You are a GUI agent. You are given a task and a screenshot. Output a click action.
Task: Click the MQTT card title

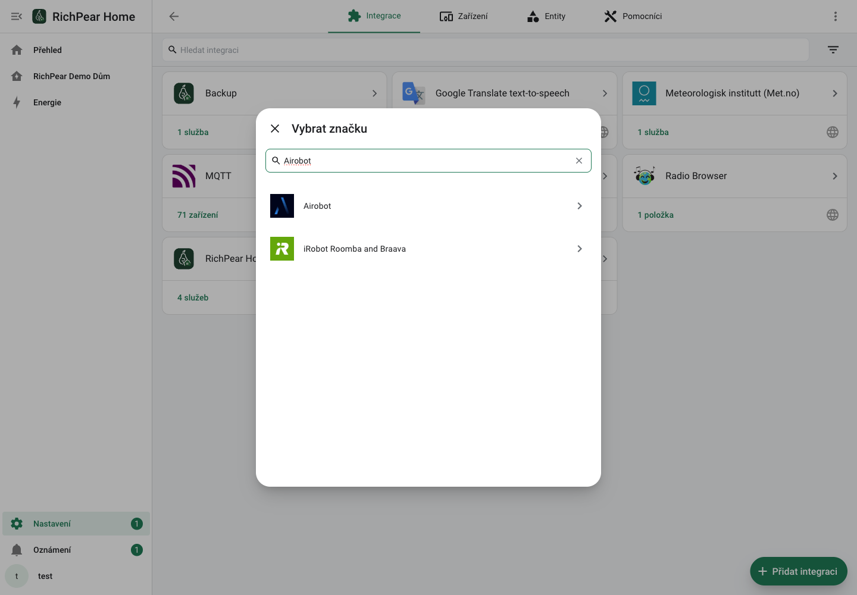(218, 176)
